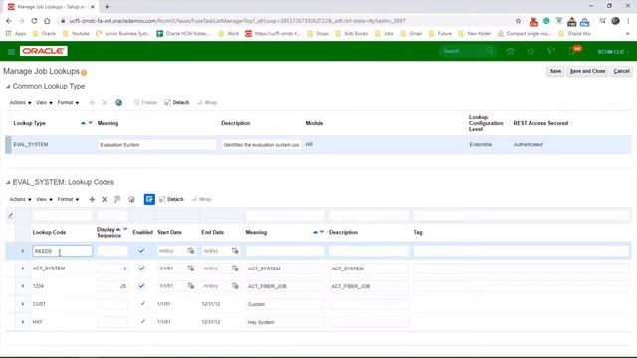Viewport: 637px width, 358px height.
Task: Open the Oracle HCM Notes bookmark
Action: (x=183, y=33)
